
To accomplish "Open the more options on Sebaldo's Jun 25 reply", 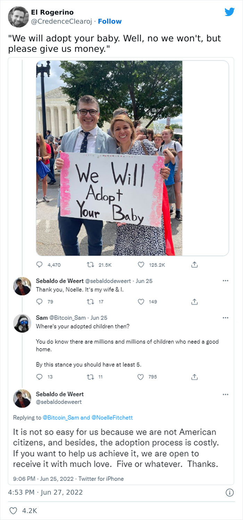I will pyautogui.click(x=225, y=281).
